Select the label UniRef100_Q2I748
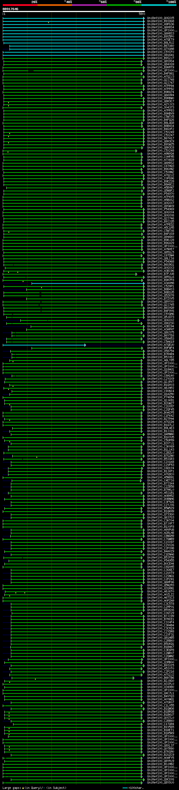 [160, 80]
